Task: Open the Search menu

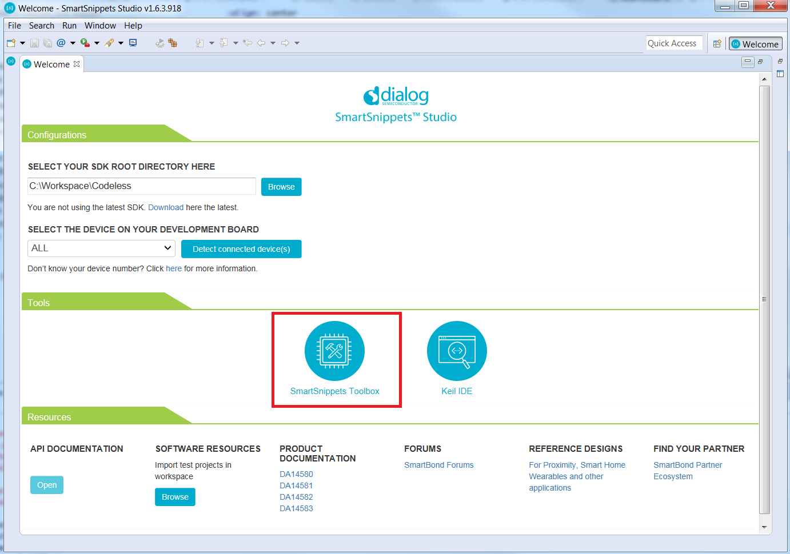Action: [42, 26]
